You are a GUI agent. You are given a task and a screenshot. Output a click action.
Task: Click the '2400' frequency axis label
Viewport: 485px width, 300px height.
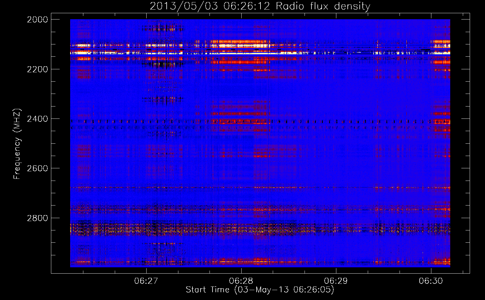tap(37, 119)
